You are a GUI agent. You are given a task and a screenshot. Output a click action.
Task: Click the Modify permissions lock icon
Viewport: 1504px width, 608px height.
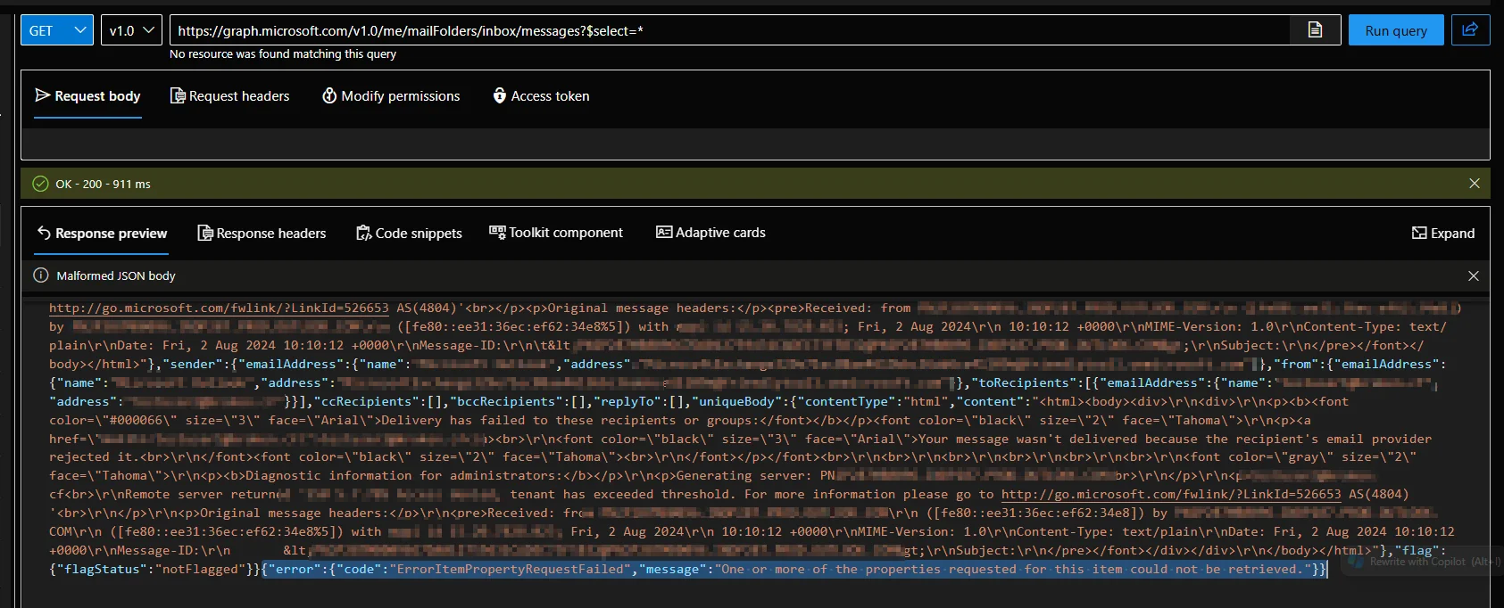329,95
